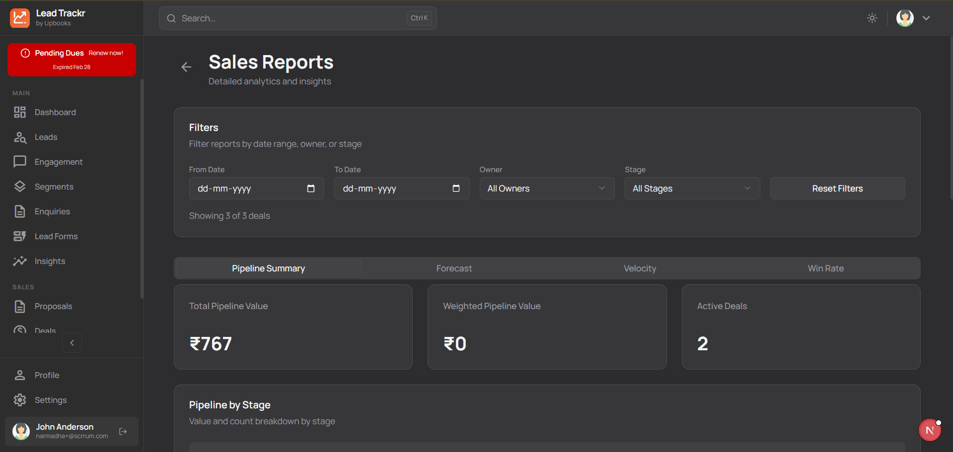Expand the All Stages dropdown
The image size is (953, 452).
[x=692, y=189]
